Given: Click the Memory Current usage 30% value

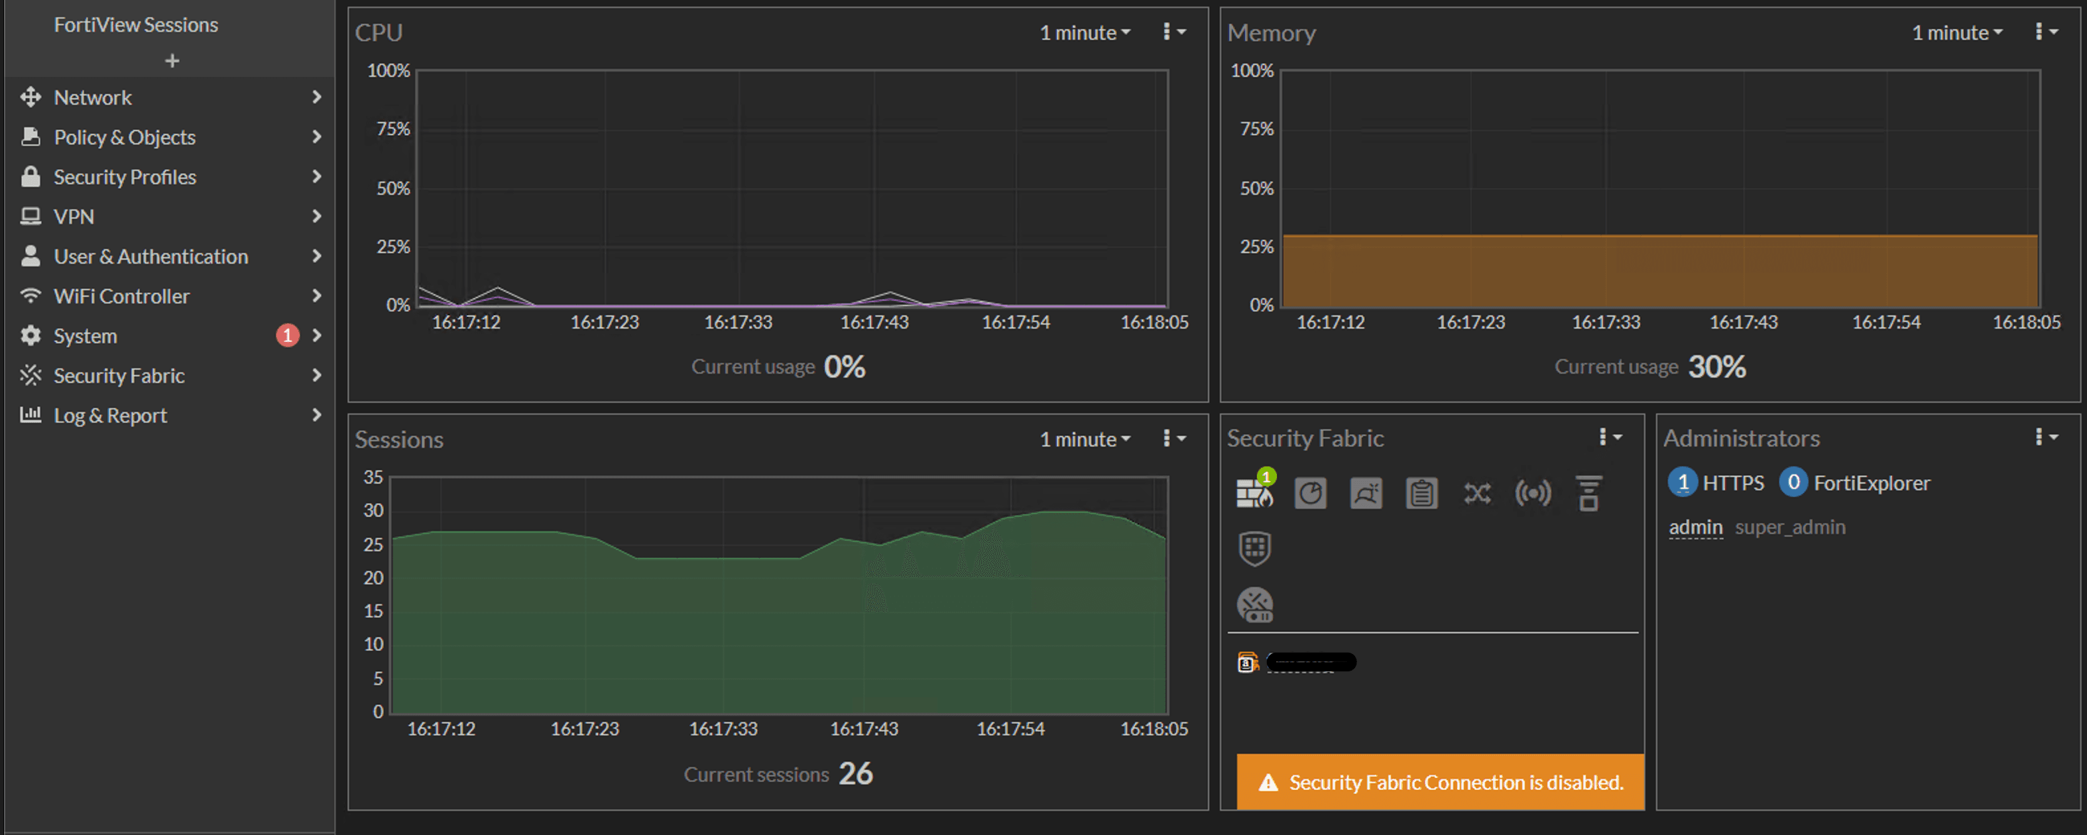Looking at the screenshot, I should coord(1717,367).
